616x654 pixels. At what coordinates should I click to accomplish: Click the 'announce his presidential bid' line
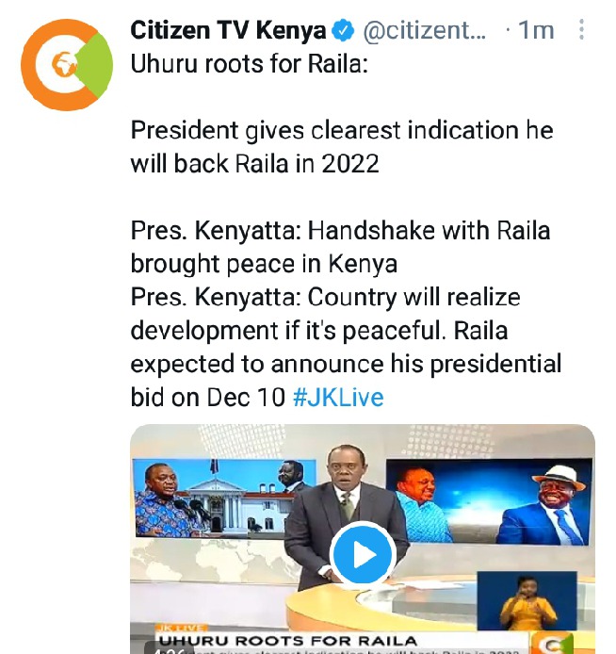346,364
